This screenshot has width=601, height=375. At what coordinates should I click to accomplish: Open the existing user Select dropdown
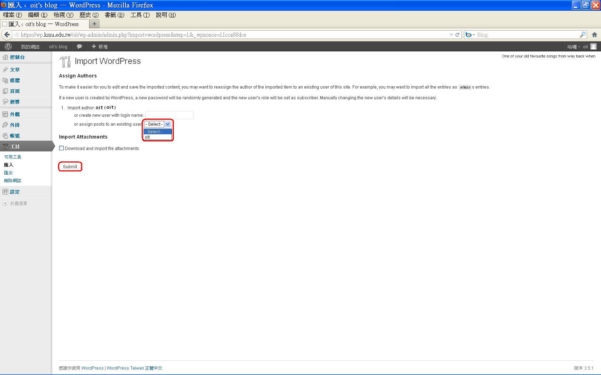(x=157, y=124)
